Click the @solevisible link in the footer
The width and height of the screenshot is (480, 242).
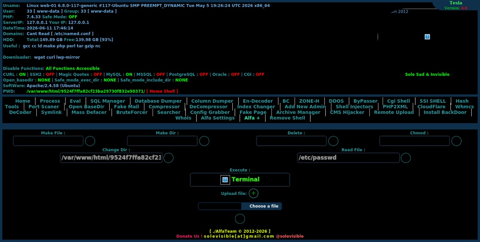point(290,236)
